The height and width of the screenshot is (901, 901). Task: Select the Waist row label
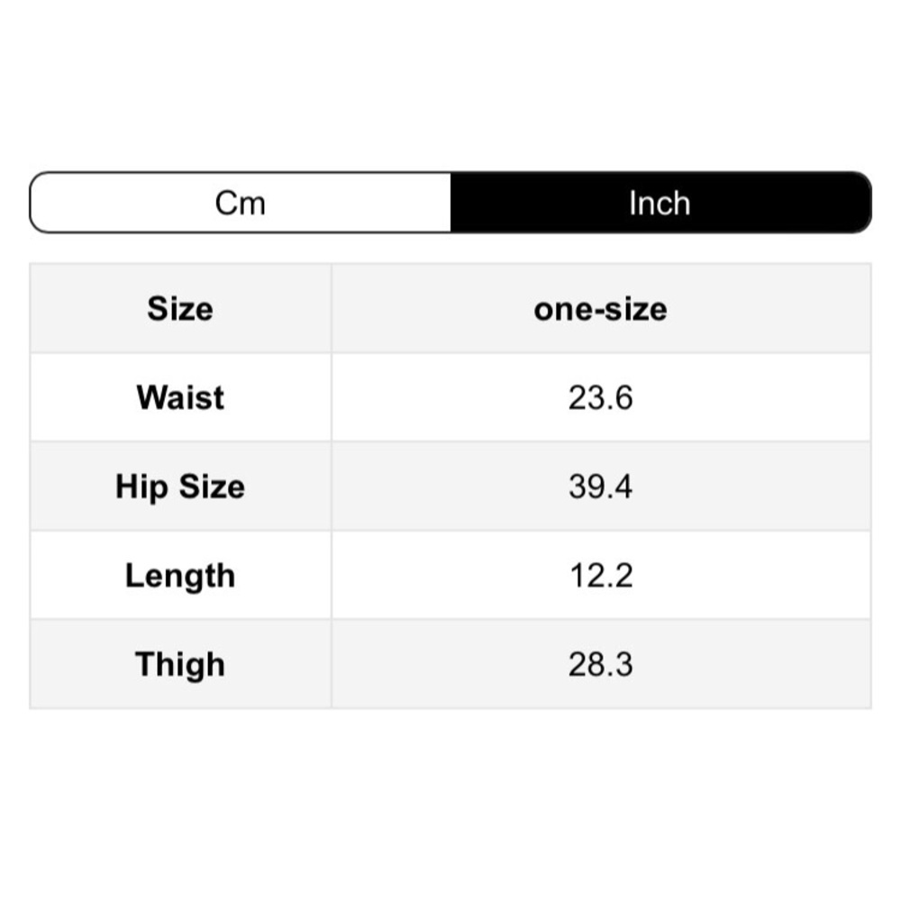(x=180, y=397)
